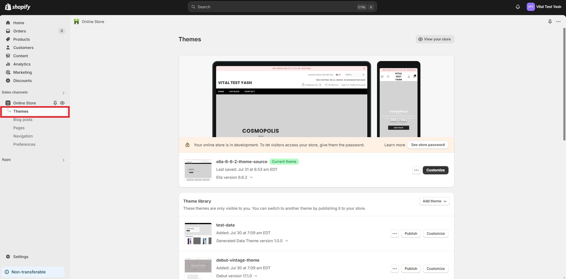
Task: Click the Orders count badge 6
Action: point(62,31)
